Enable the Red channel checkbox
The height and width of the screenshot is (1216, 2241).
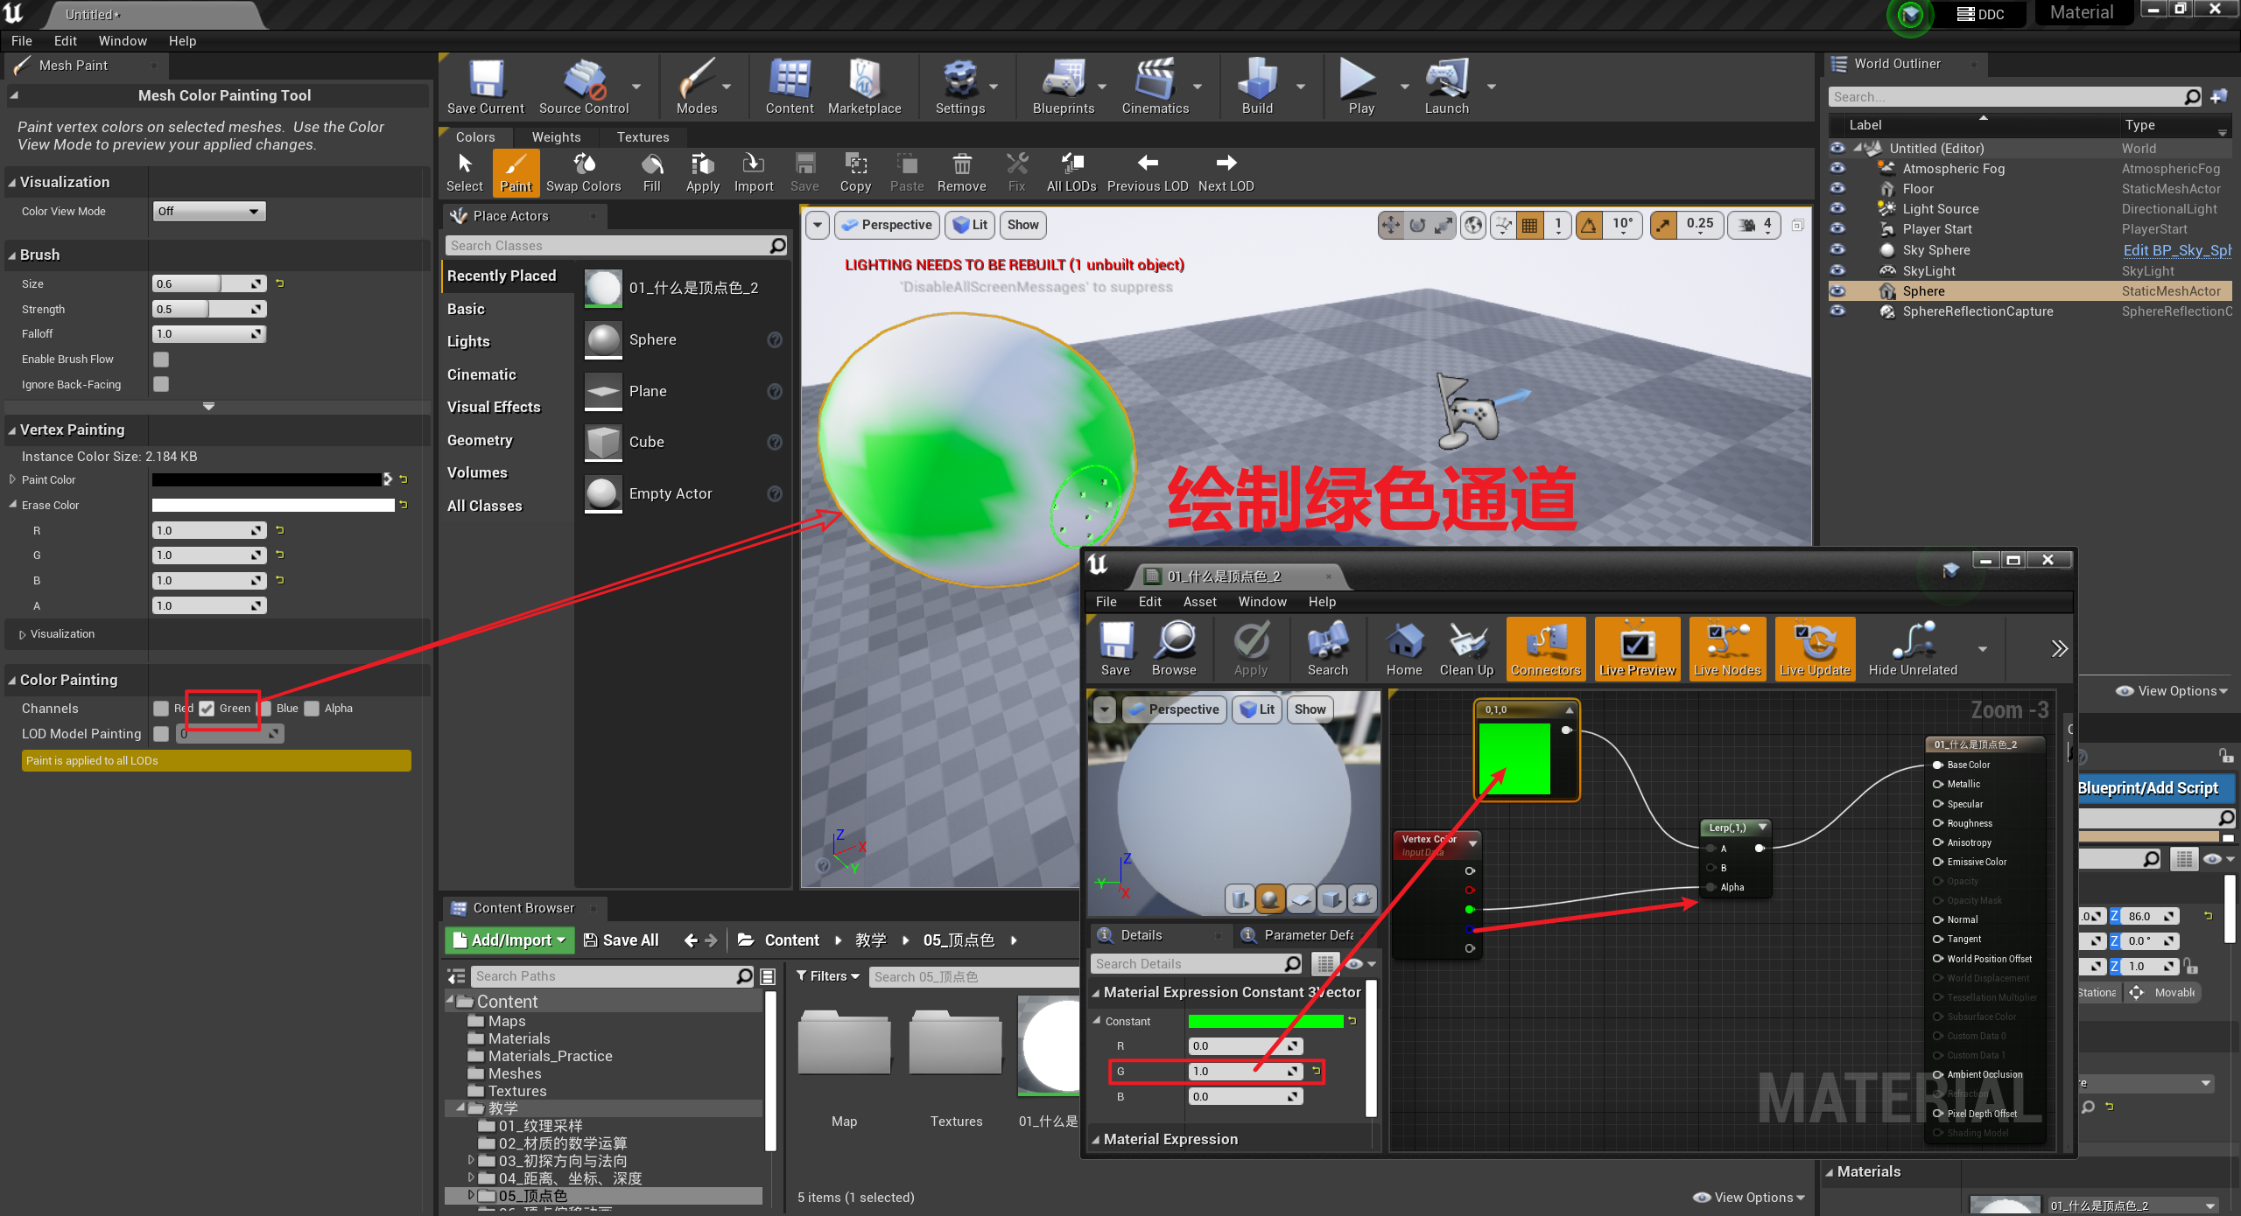coord(161,709)
